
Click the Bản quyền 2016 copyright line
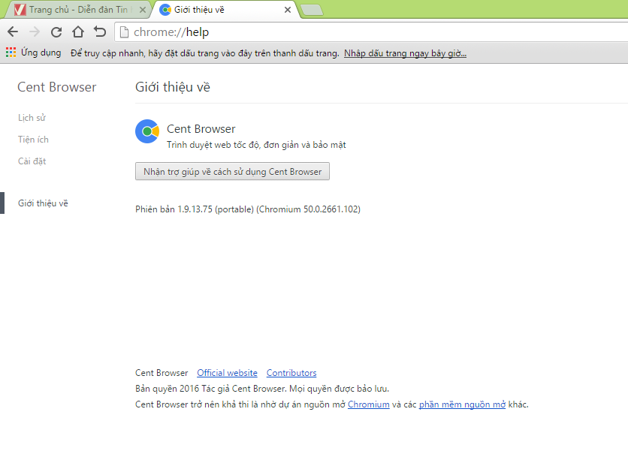[262, 389]
